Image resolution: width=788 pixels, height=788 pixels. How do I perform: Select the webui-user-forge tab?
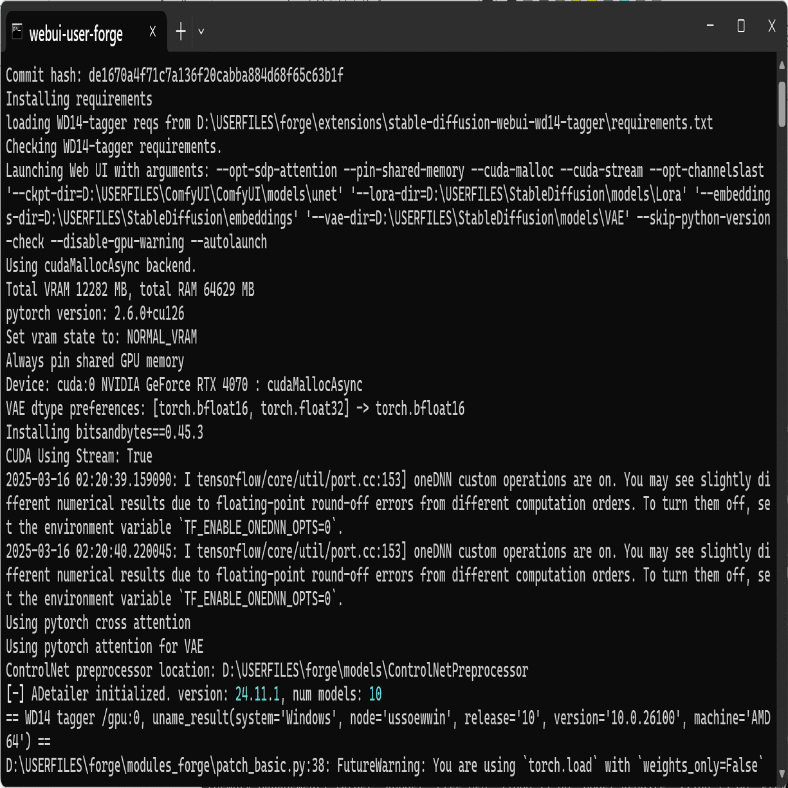tap(76, 33)
